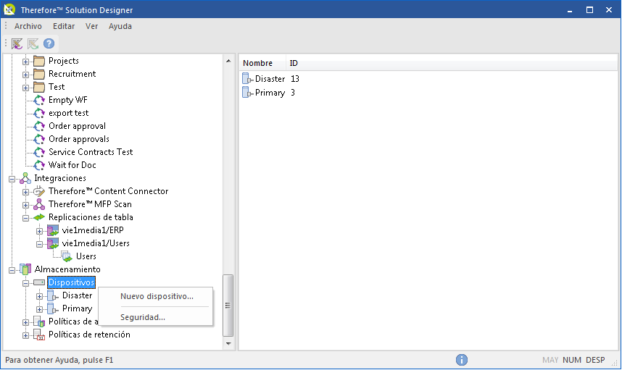622x370 pixels.
Task: Collapse the Dispositivos node
Action: coord(26,283)
